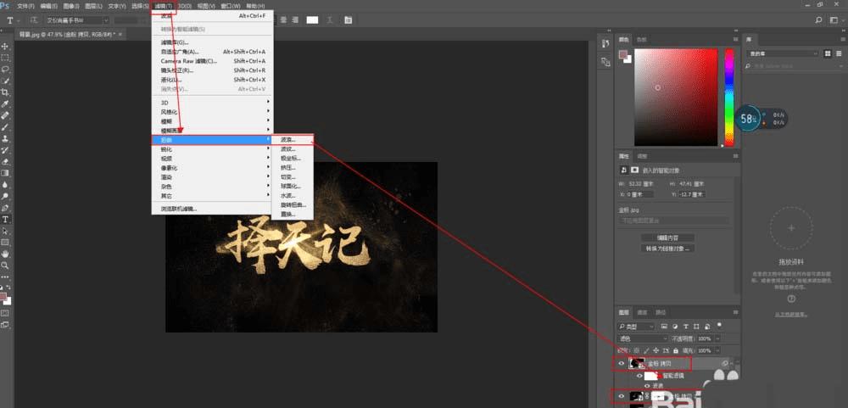This screenshot has width=848, height=408.
Task: Select the Quick Selection tool
Action: pyautogui.click(x=5, y=81)
